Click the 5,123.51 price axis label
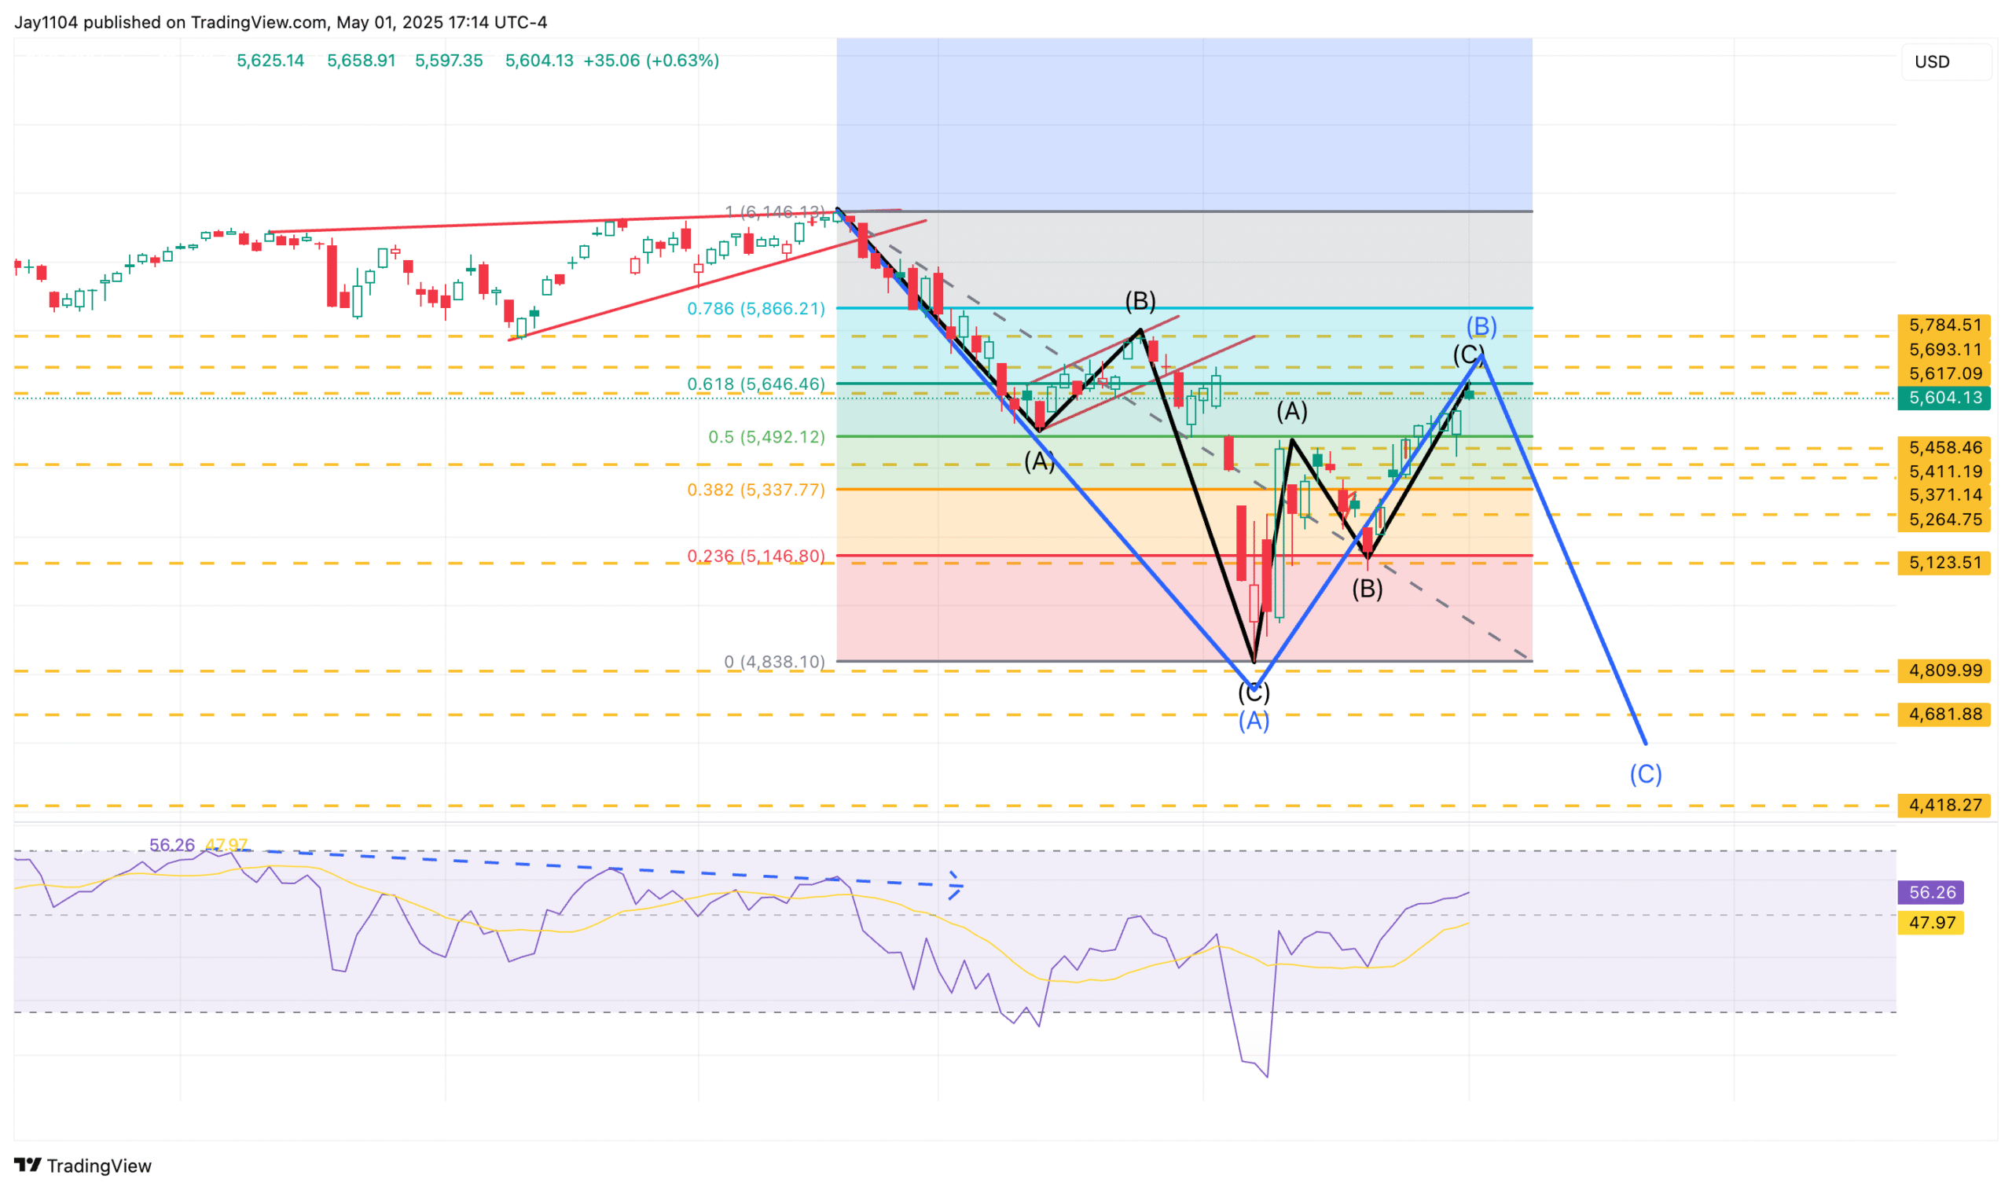 point(1944,563)
